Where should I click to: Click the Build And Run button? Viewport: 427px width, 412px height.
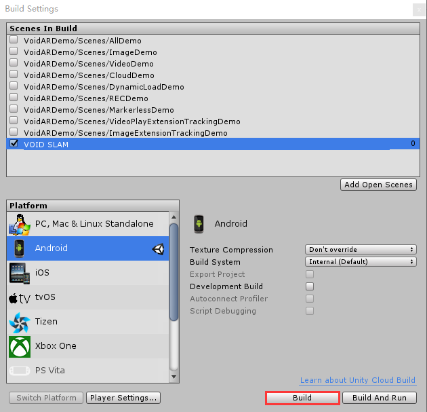[380, 398]
